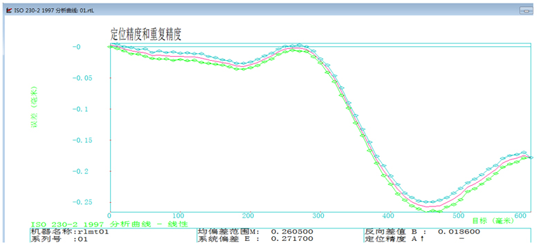Click the y-axis tick label '-0.15'
This screenshot has width=541, height=252.
click(82, 140)
